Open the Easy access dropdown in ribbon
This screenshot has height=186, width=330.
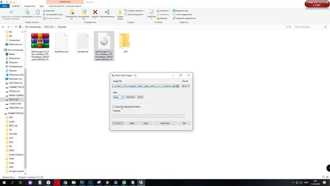(134, 14)
